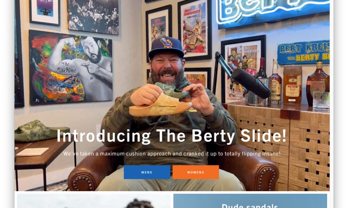Click the tan camo slide held up
Viewport: 348px width, 208px height.
[x=160, y=104]
